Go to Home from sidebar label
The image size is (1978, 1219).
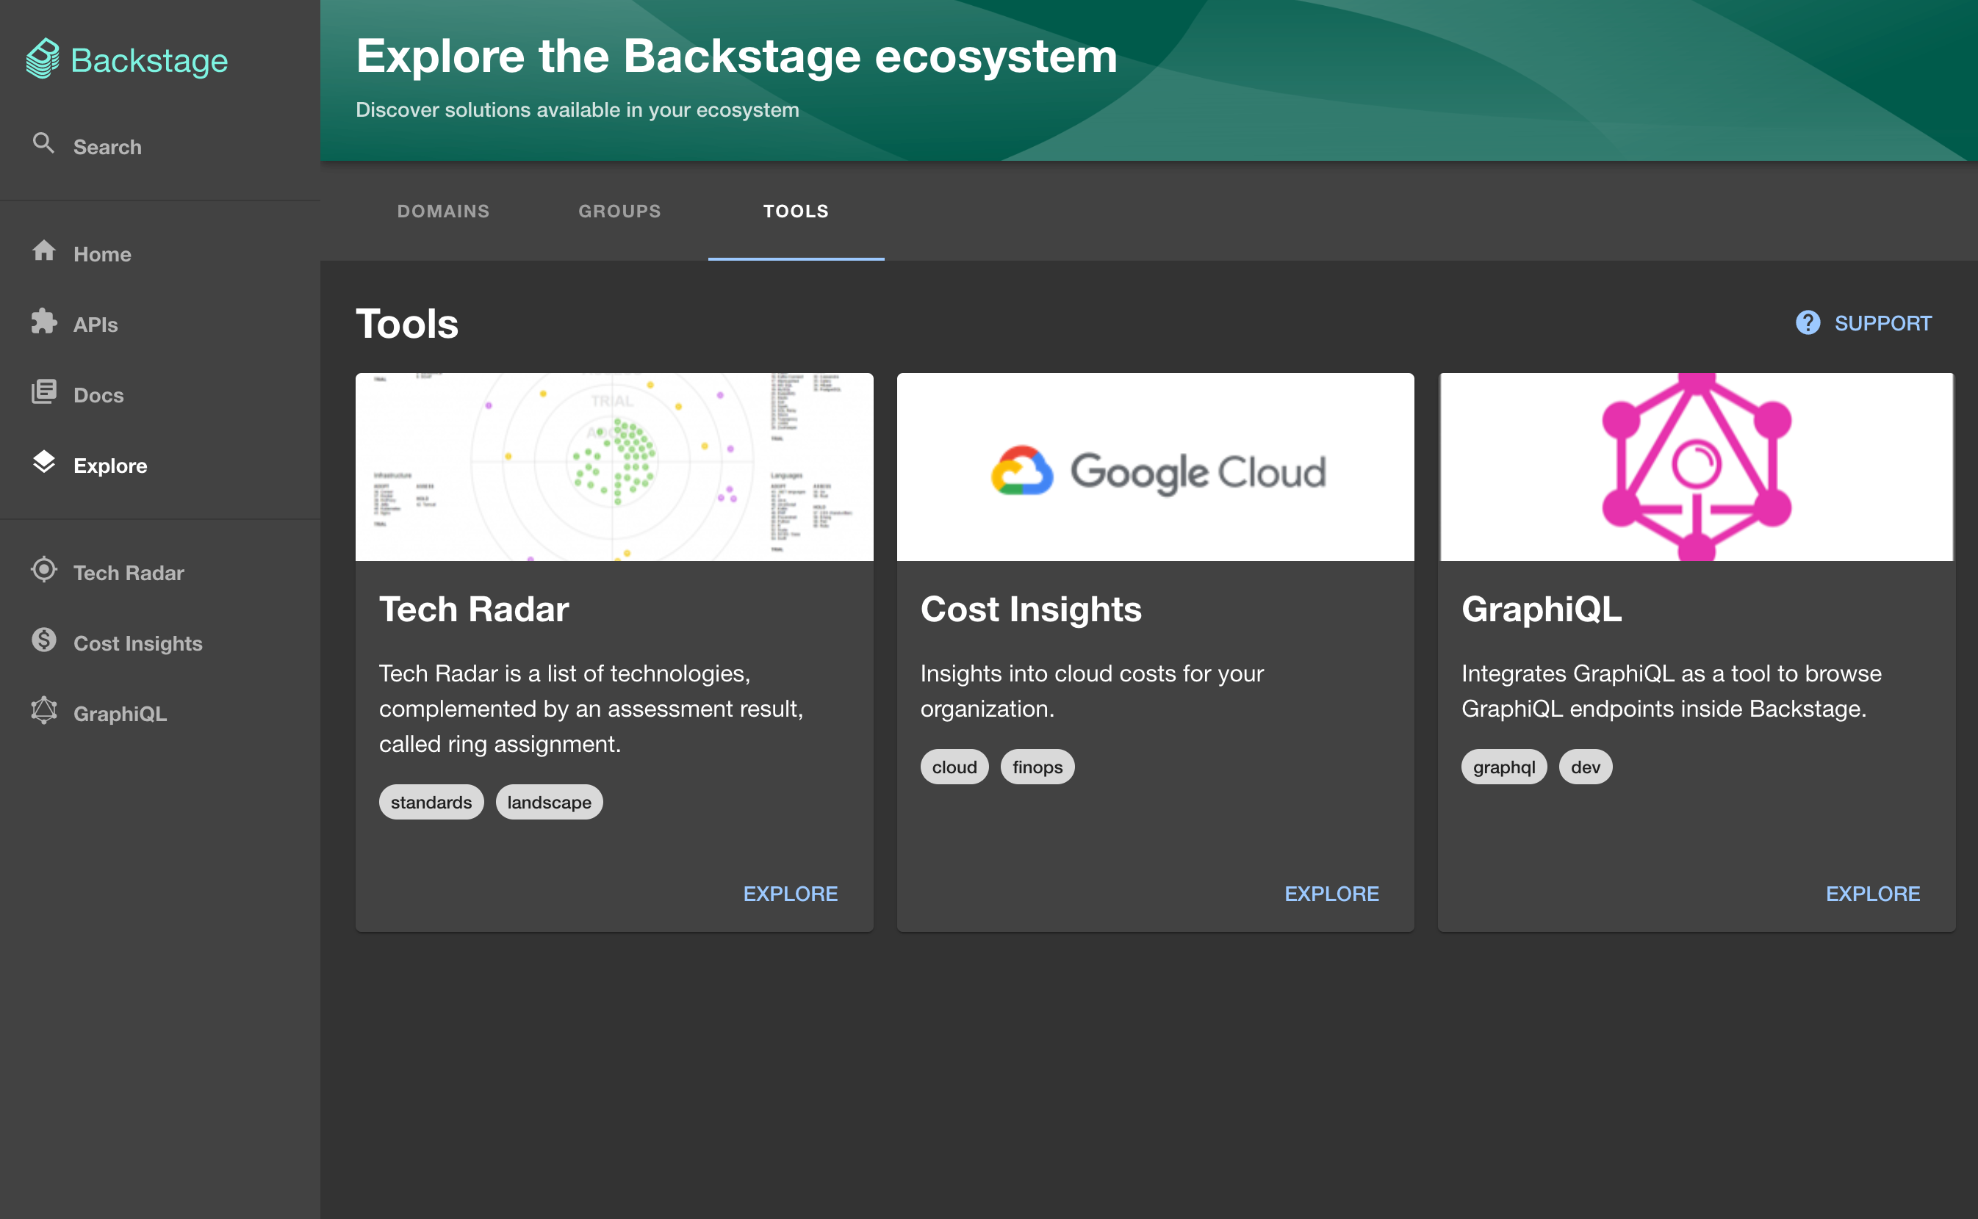(x=102, y=254)
